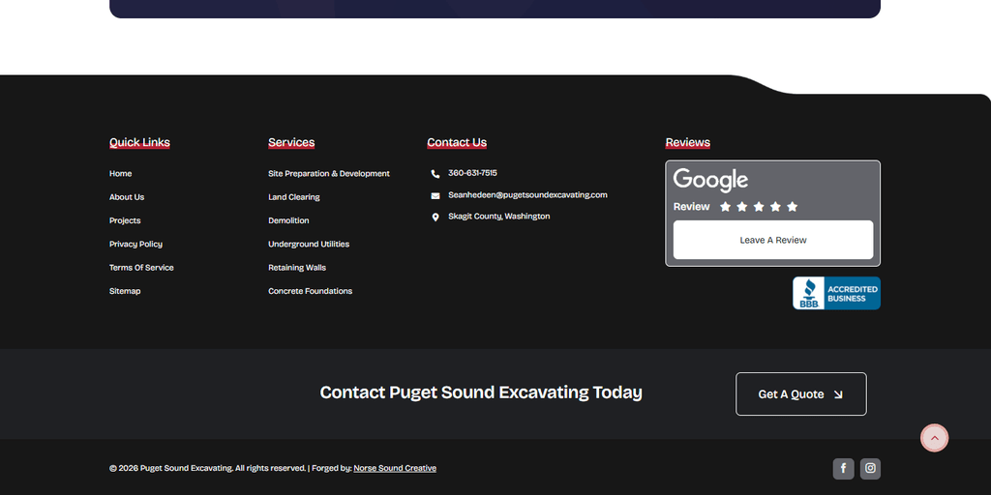
Task: Select Site Preparation & Development service
Action: pos(329,174)
